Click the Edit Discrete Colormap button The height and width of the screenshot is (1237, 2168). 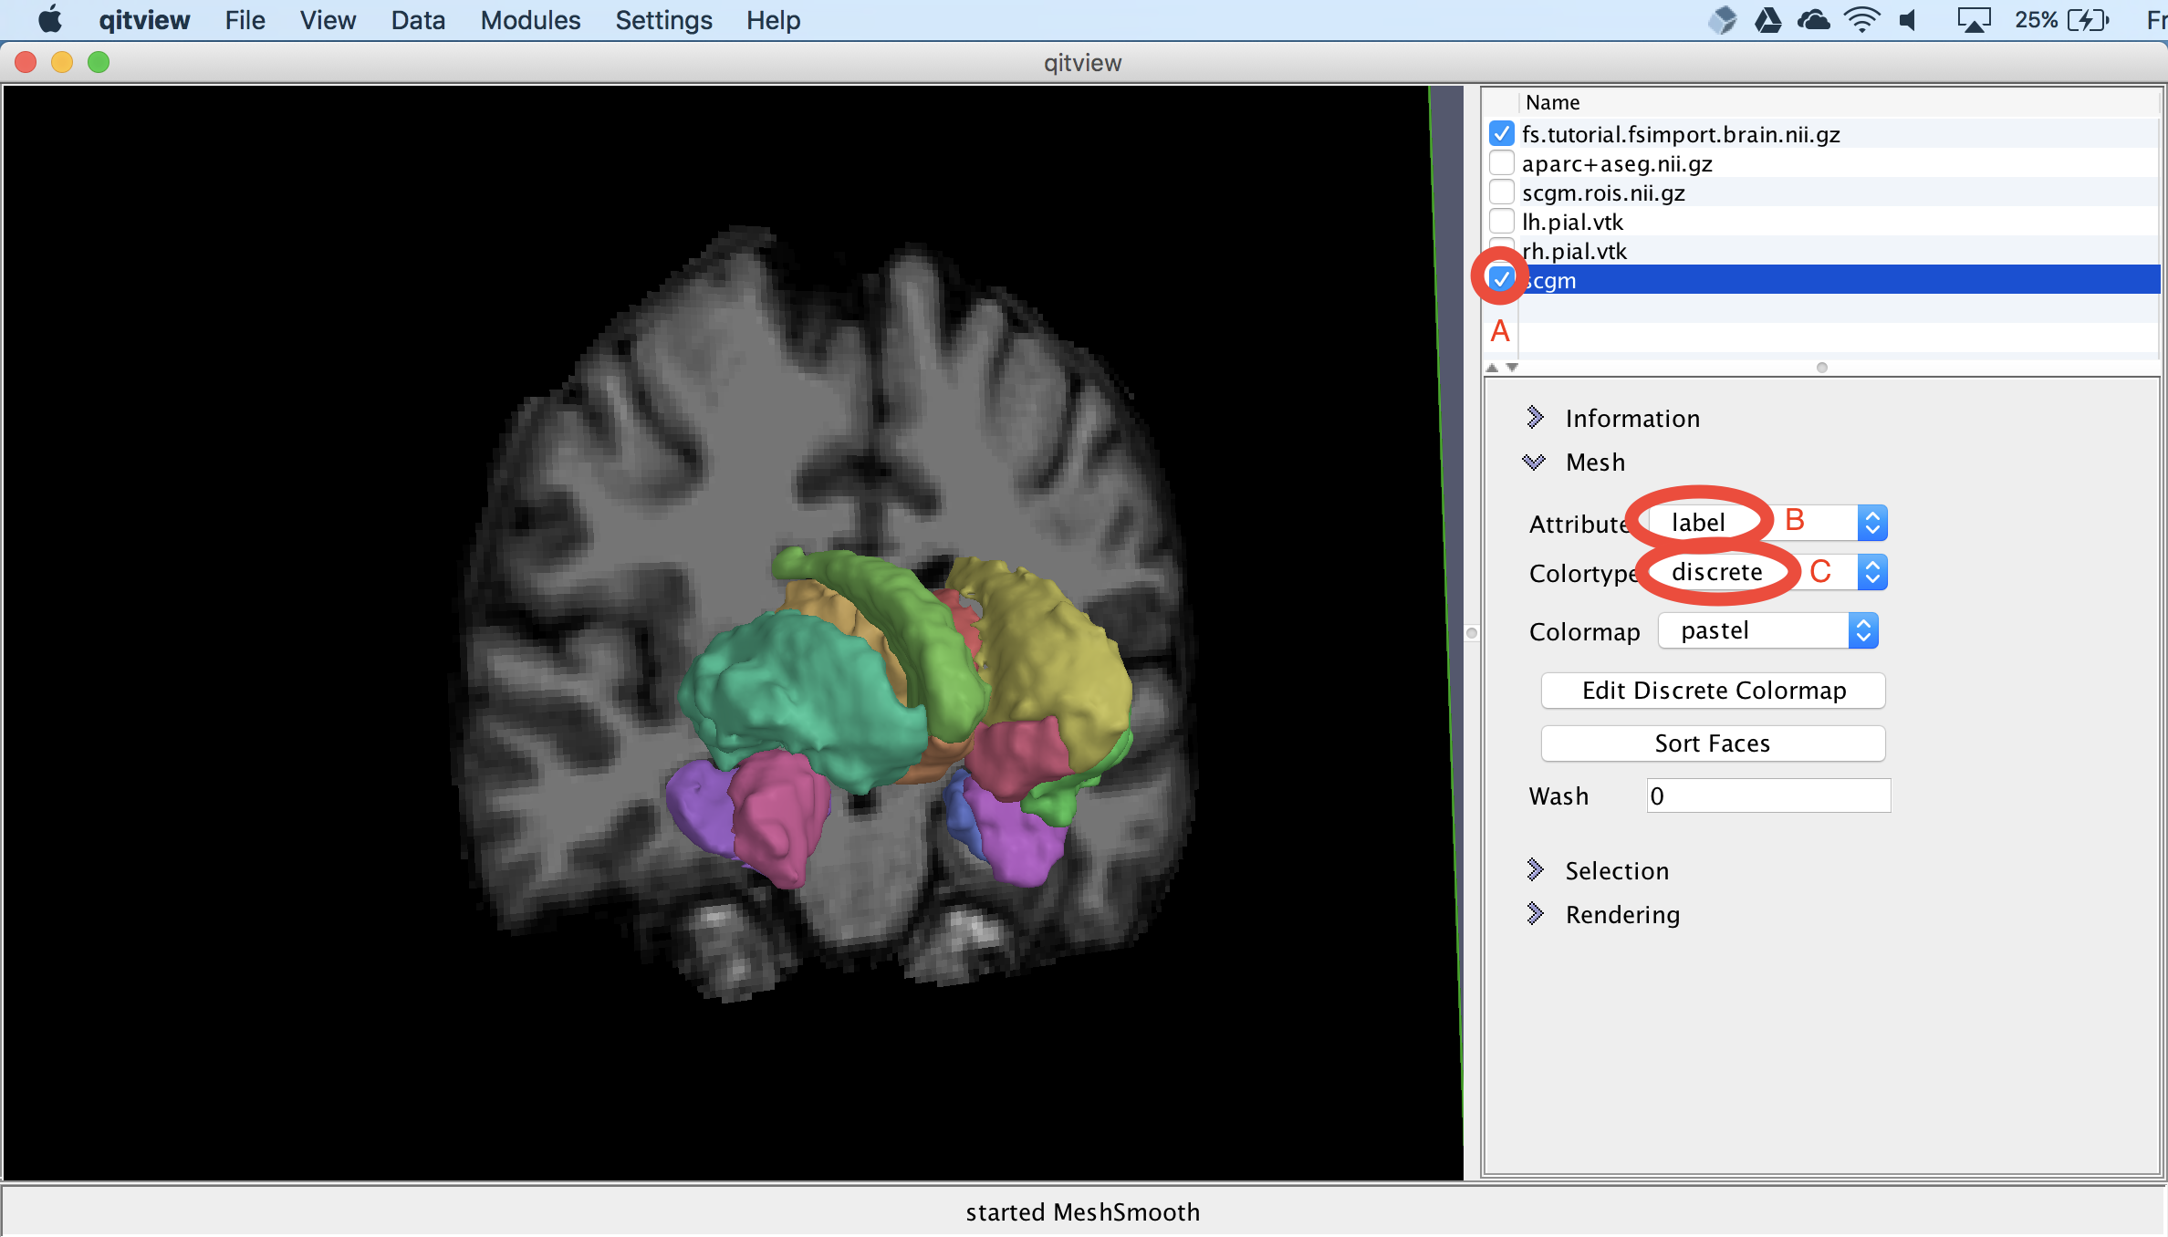[x=1713, y=691]
